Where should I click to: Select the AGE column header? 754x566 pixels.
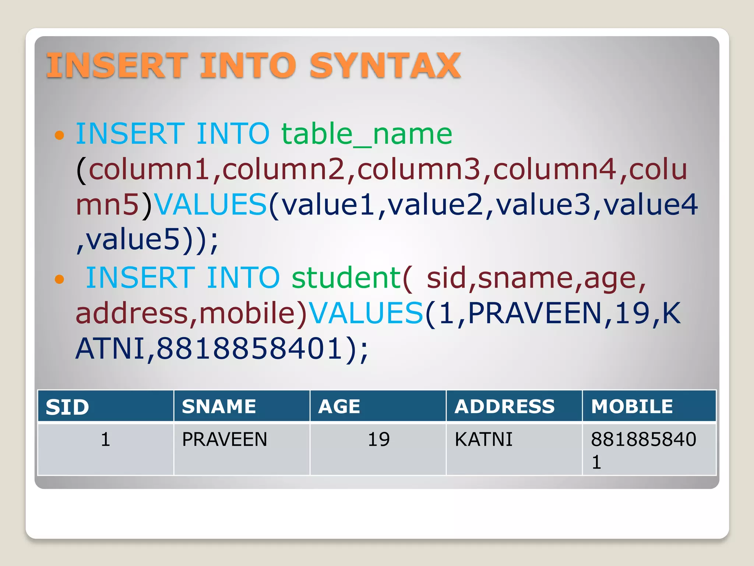(x=378, y=406)
